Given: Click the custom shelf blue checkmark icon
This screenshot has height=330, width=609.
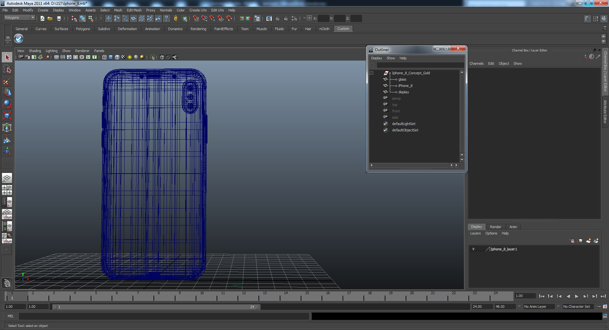Looking at the screenshot, I should [x=19, y=39].
